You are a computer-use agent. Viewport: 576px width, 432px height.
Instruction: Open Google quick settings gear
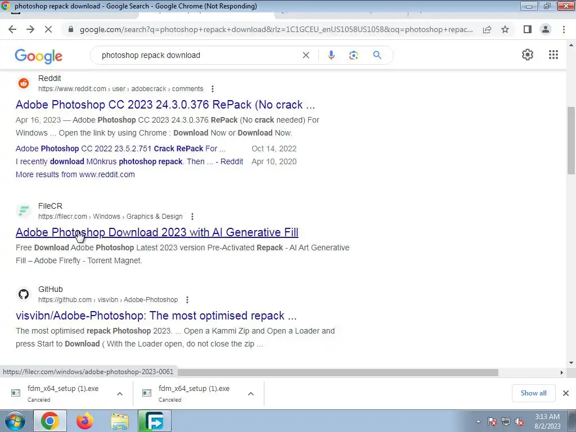(528, 55)
